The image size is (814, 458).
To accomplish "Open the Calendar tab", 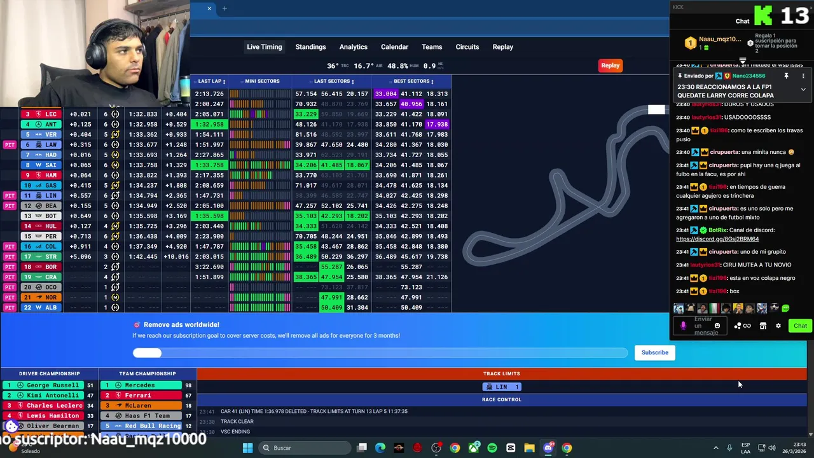I will 394,46.
